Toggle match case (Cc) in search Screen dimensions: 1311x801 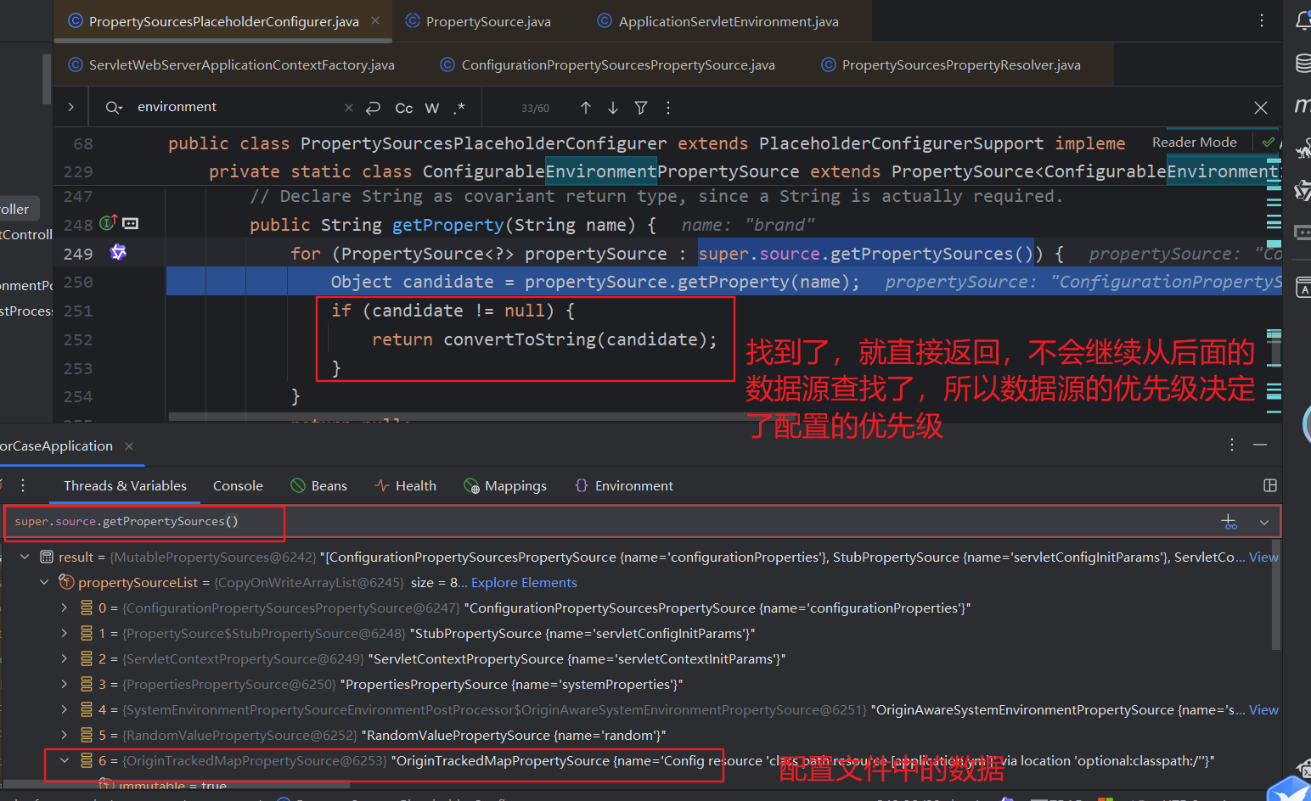(x=403, y=108)
